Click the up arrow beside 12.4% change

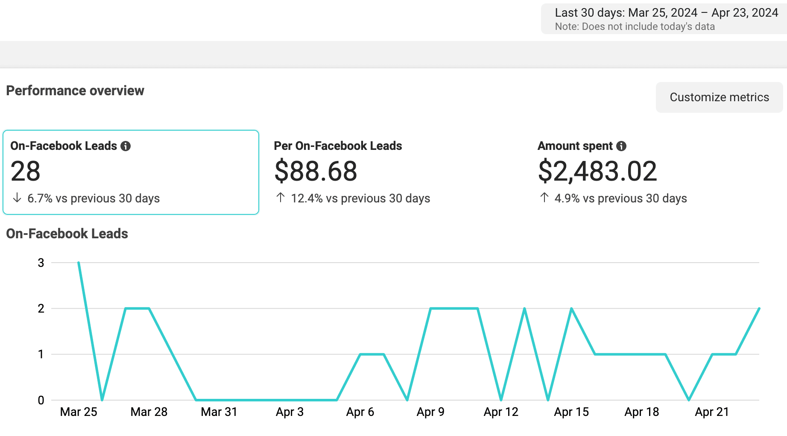[x=281, y=198]
